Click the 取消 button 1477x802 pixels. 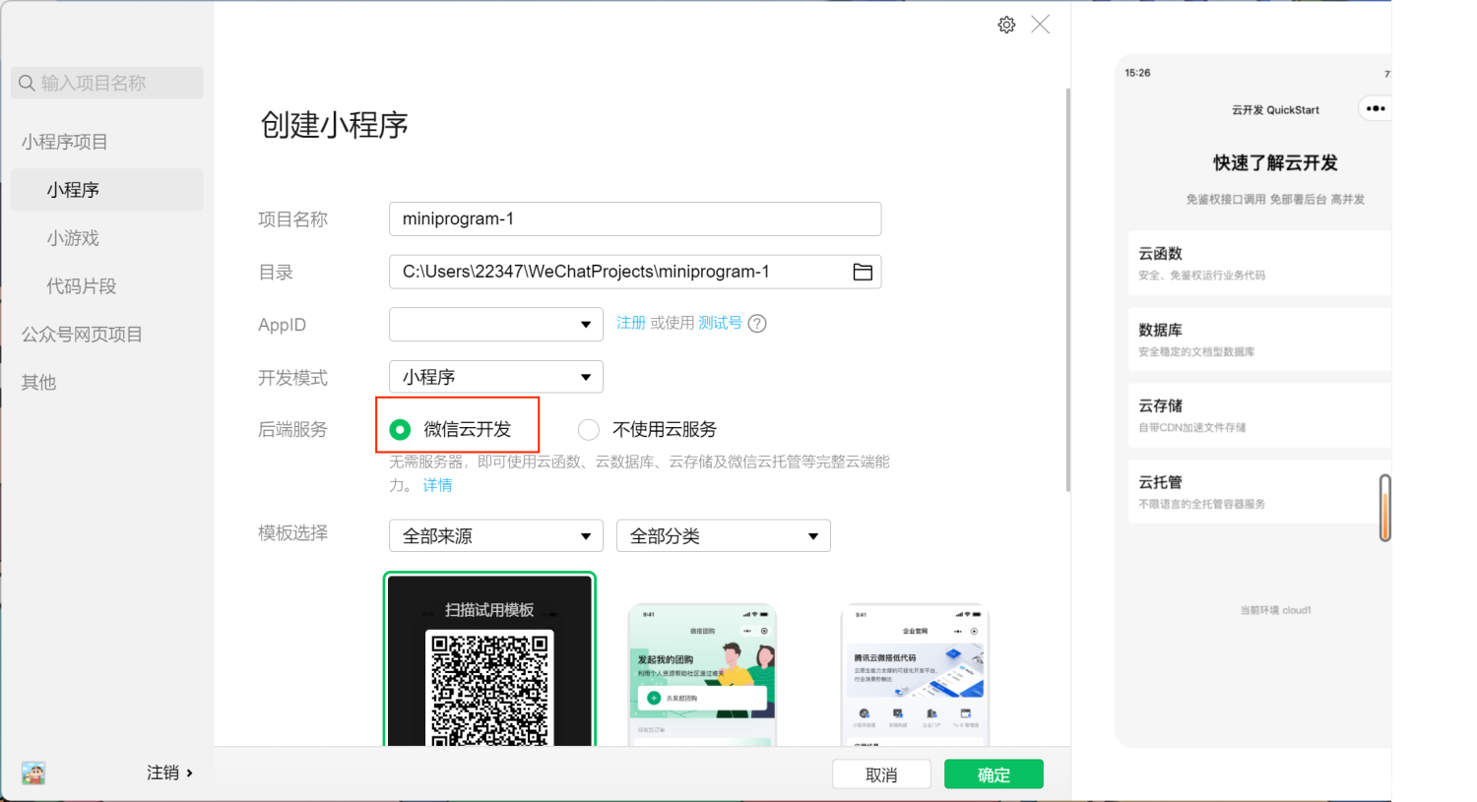[881, 774]
